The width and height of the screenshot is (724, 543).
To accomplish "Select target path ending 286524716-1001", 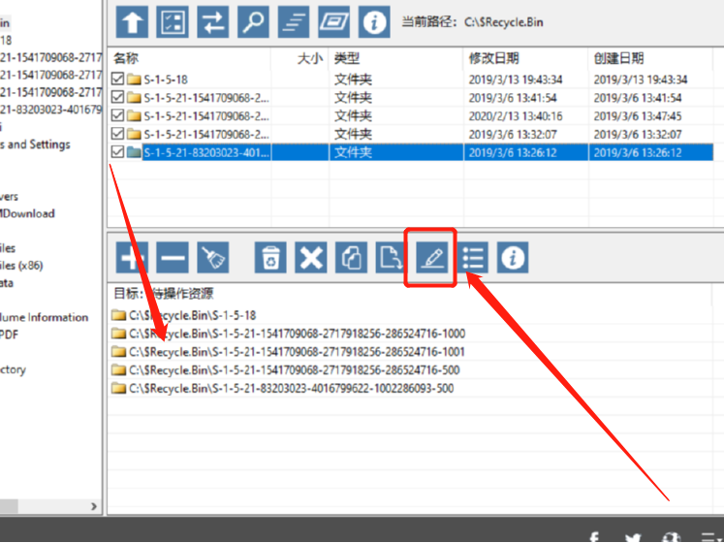I will [x=297, y=352].
